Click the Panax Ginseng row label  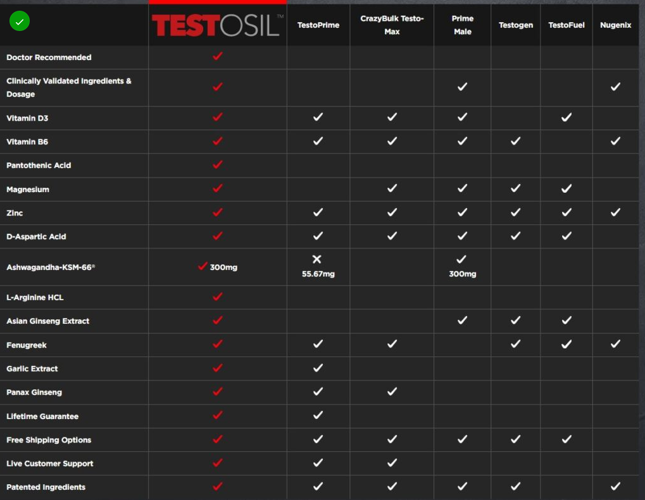(x=34, y=393)
